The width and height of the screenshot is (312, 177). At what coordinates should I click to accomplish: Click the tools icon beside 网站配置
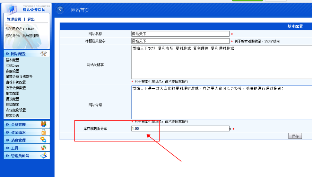tap(43, 54)
